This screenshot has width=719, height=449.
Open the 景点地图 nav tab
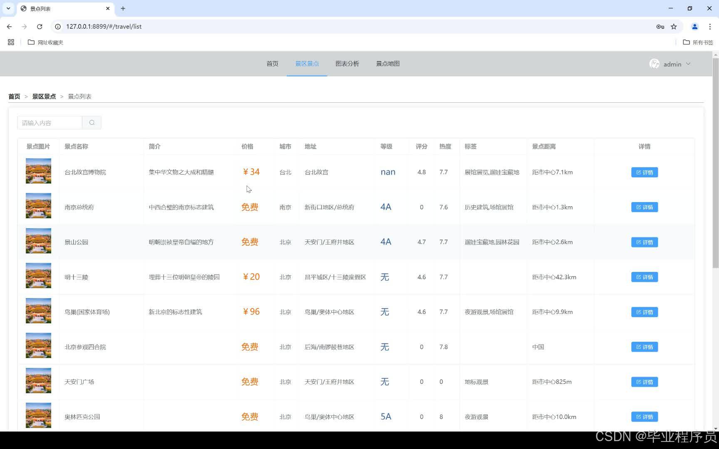pyautogui.click(x=388, y=64)
